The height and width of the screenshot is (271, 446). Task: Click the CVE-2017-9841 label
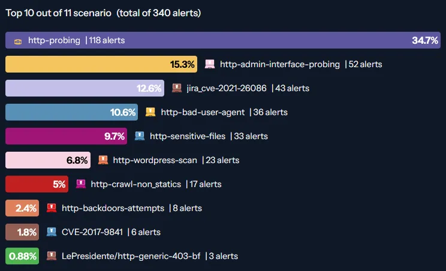point(92,232)
